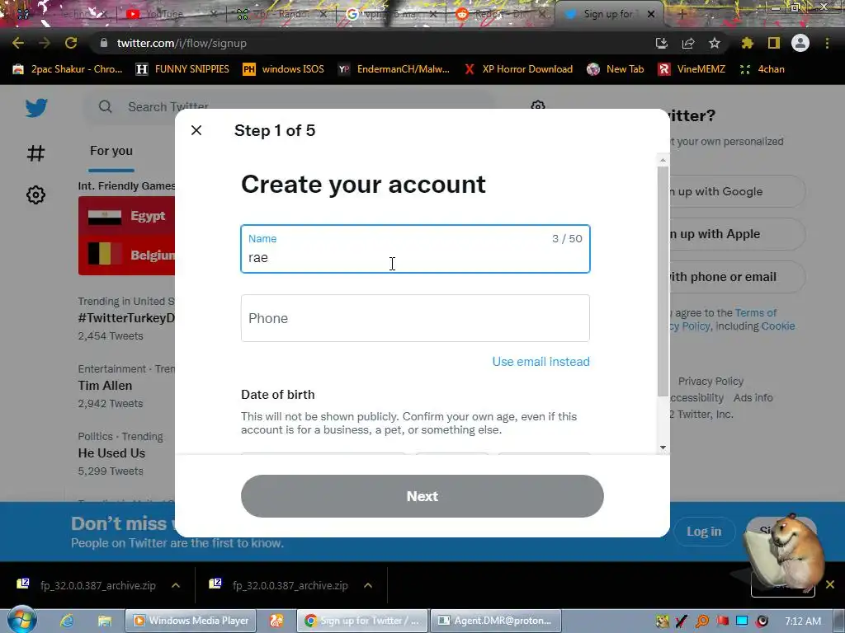Open XP Horror Download bookmark
This screenshot has width=845, height=633.
pos(518,69)
